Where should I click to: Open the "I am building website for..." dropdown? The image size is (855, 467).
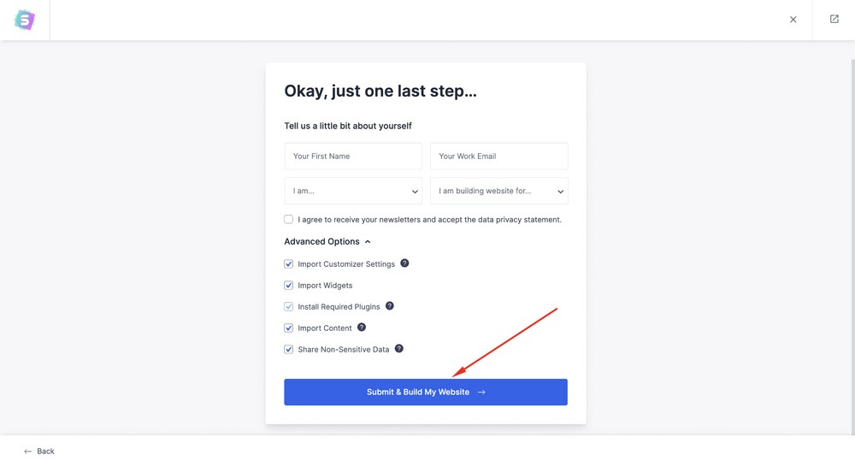(498, 191)
